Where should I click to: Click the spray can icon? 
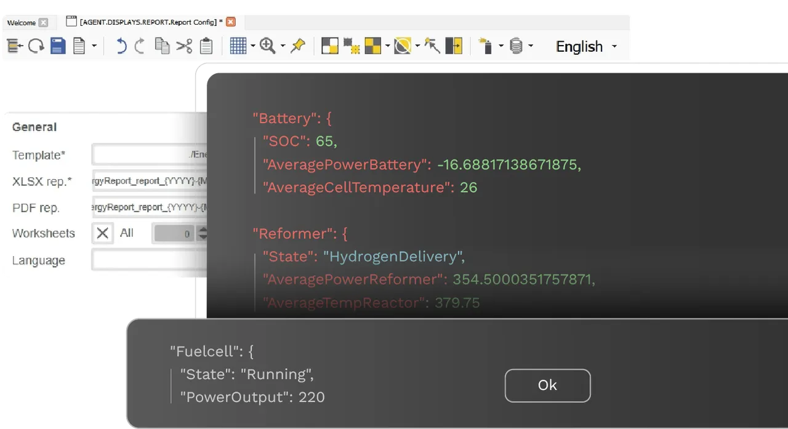[x=486, y=46]
